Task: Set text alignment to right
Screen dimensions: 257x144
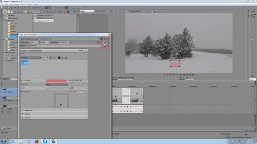Action: pos(66,58)
